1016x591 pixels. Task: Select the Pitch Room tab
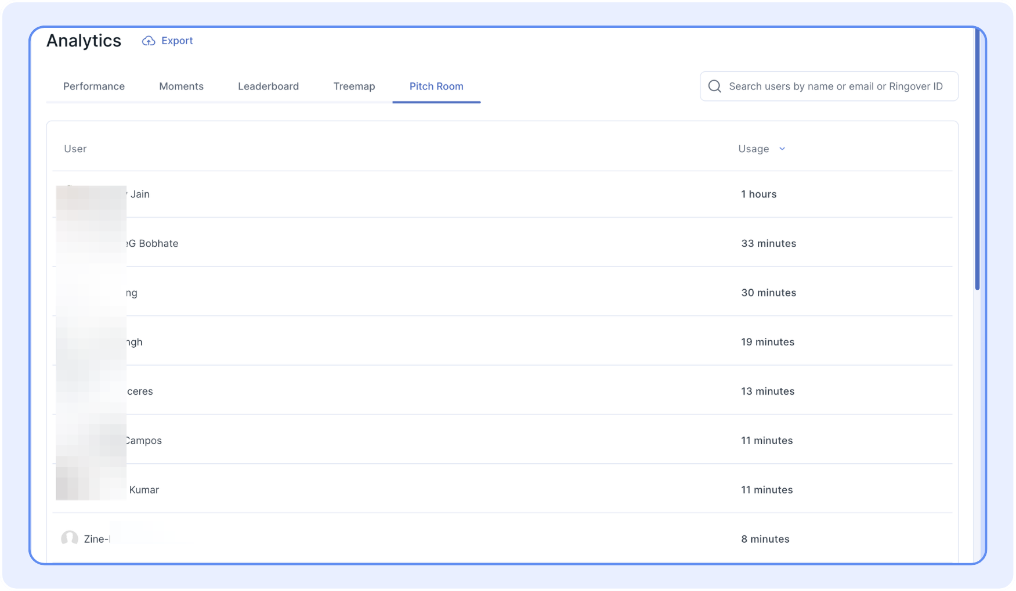[x=436, y=87]
